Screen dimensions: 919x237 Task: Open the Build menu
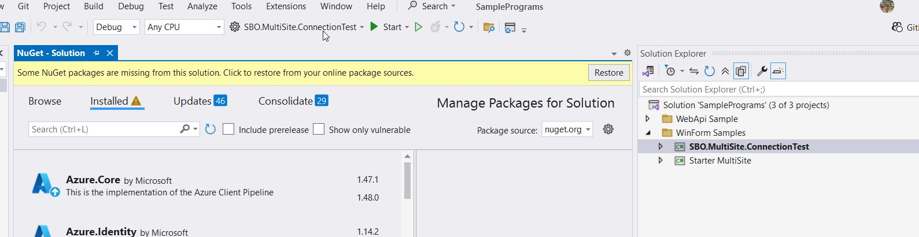[94, 6]
